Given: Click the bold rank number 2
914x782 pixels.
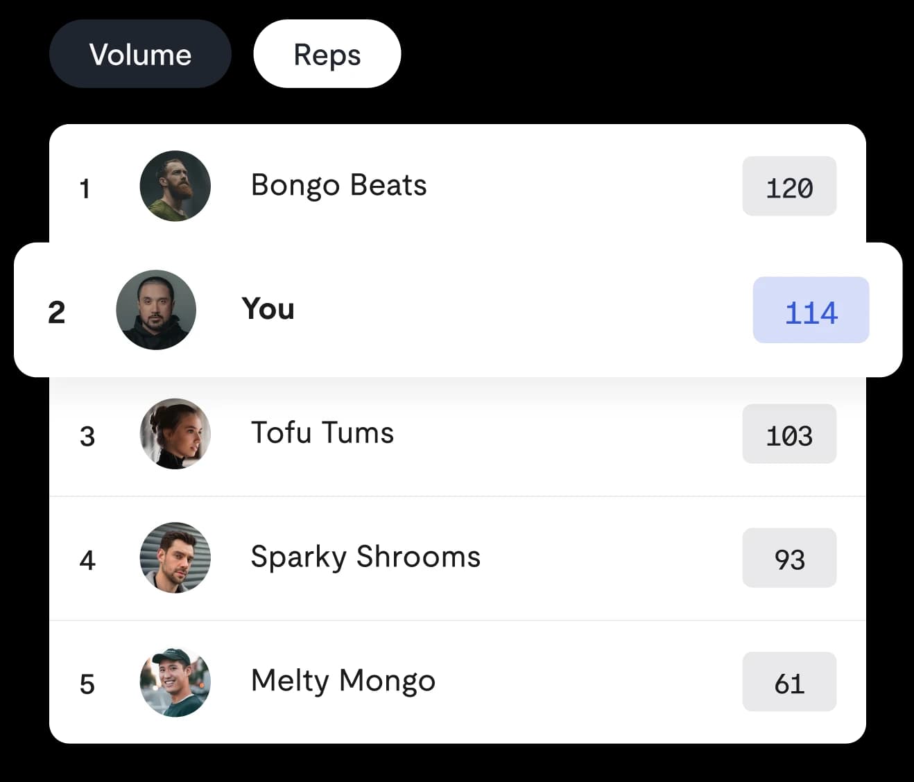Looking at the screenshot, I should tap(57, 312).
